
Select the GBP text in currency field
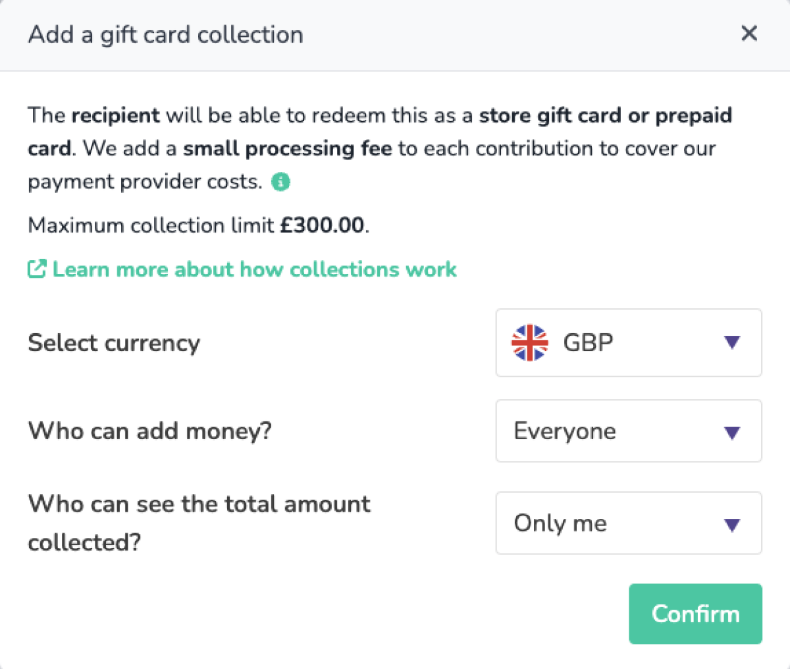click(588, 342)
